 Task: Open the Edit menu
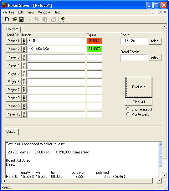[x=21, y=12]
